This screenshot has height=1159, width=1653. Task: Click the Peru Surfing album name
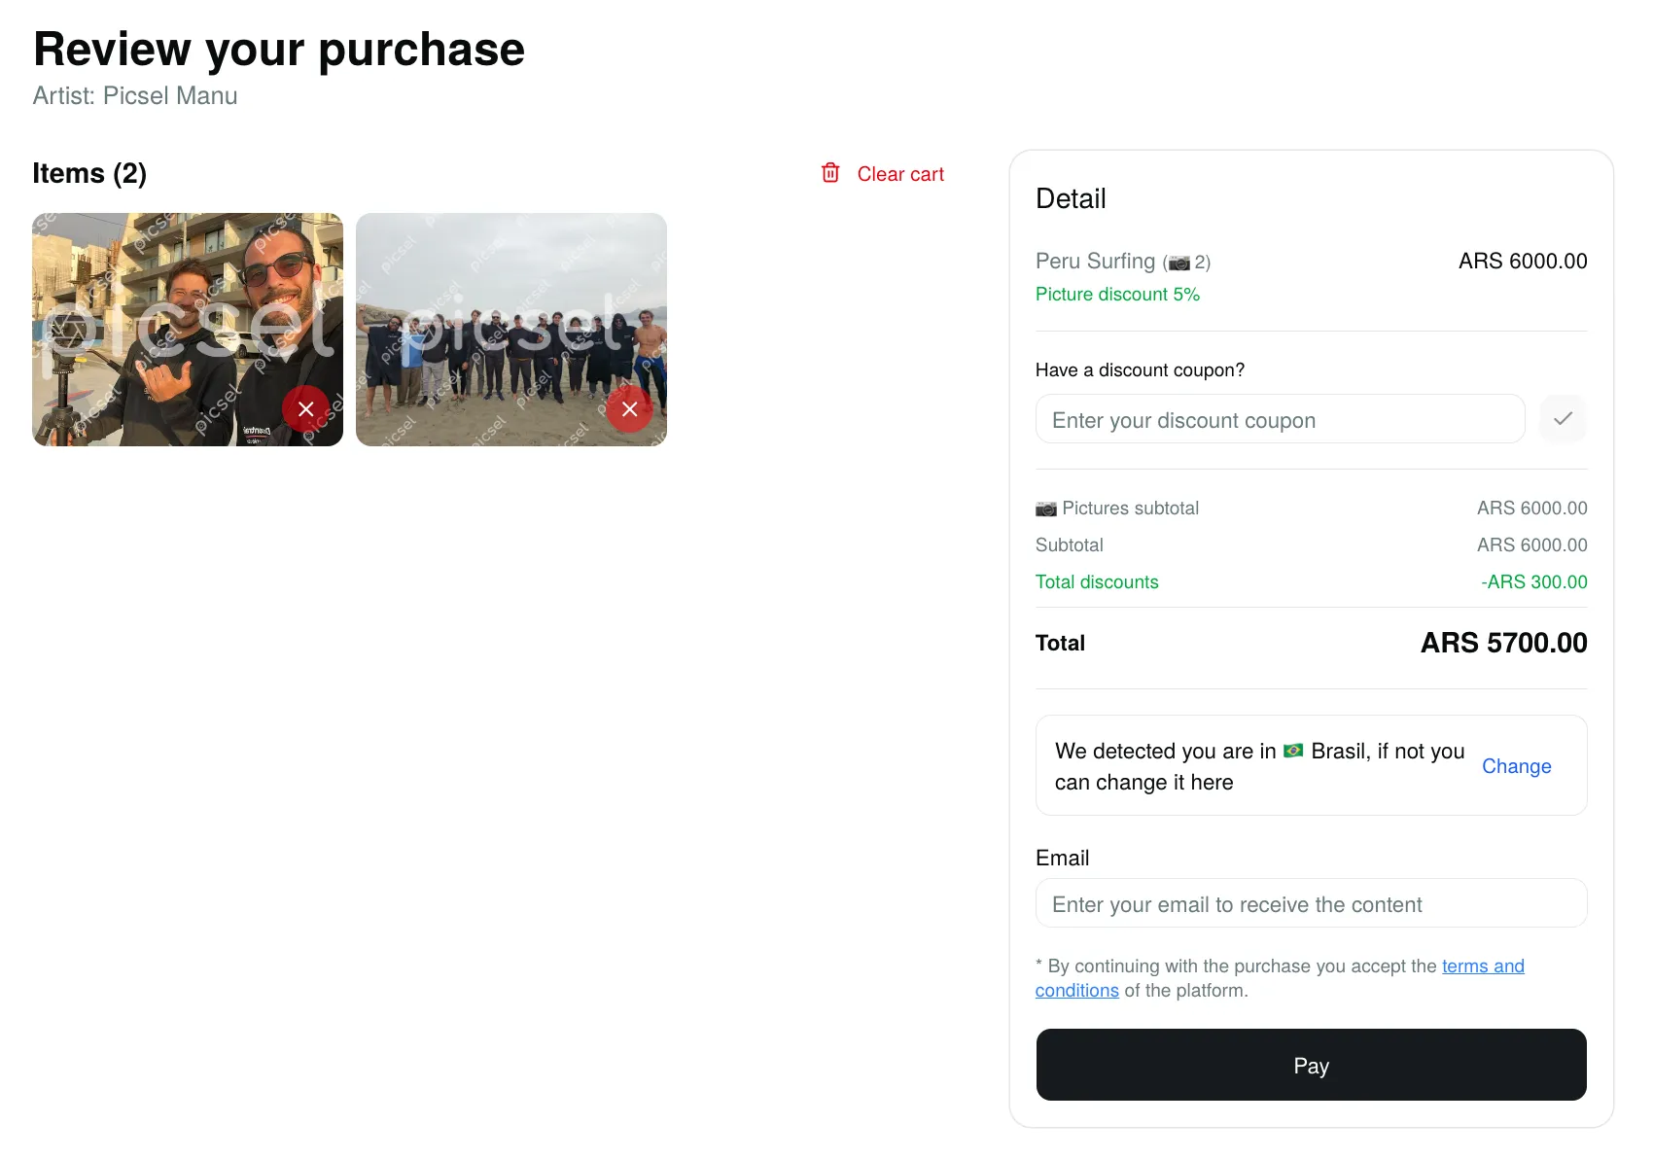coord(1095,262)
